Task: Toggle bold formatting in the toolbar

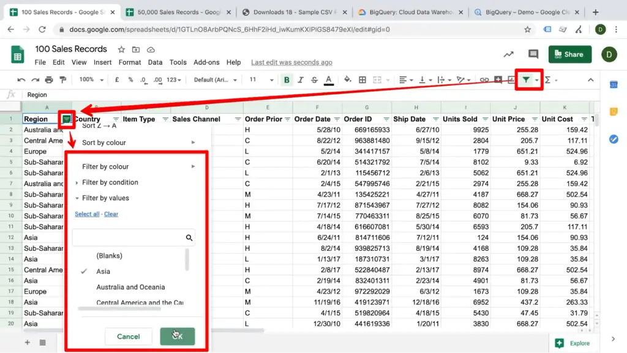Action: (x=287, y=80)
